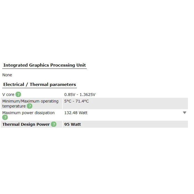Click the Maximum power dissipation label
The width and height of the screenshot is (194, 194).
(x=28, y=113)
